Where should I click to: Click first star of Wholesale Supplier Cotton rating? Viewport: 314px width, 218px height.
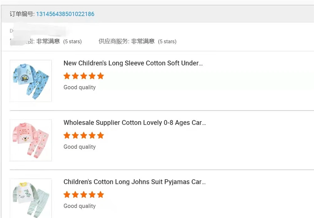click(67, 135)
